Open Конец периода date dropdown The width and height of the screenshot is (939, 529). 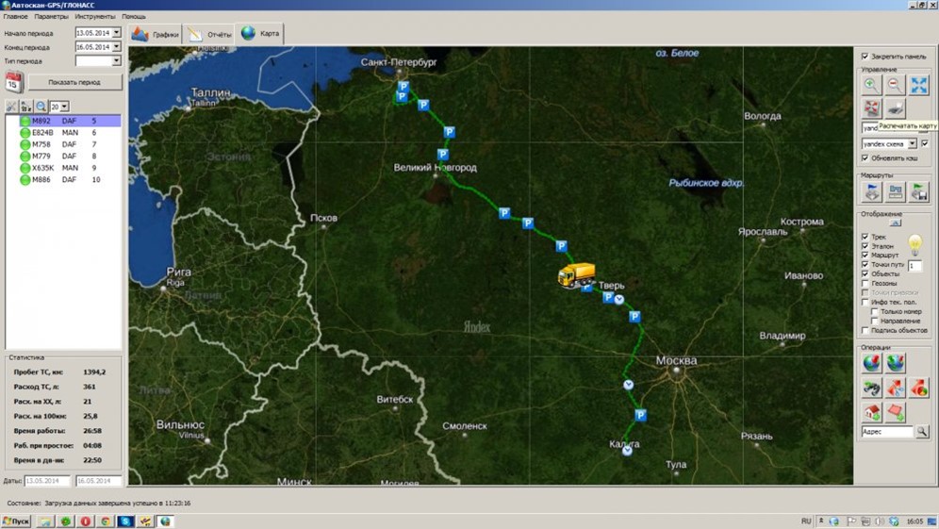pyautogui.click(x=116, y=47)
